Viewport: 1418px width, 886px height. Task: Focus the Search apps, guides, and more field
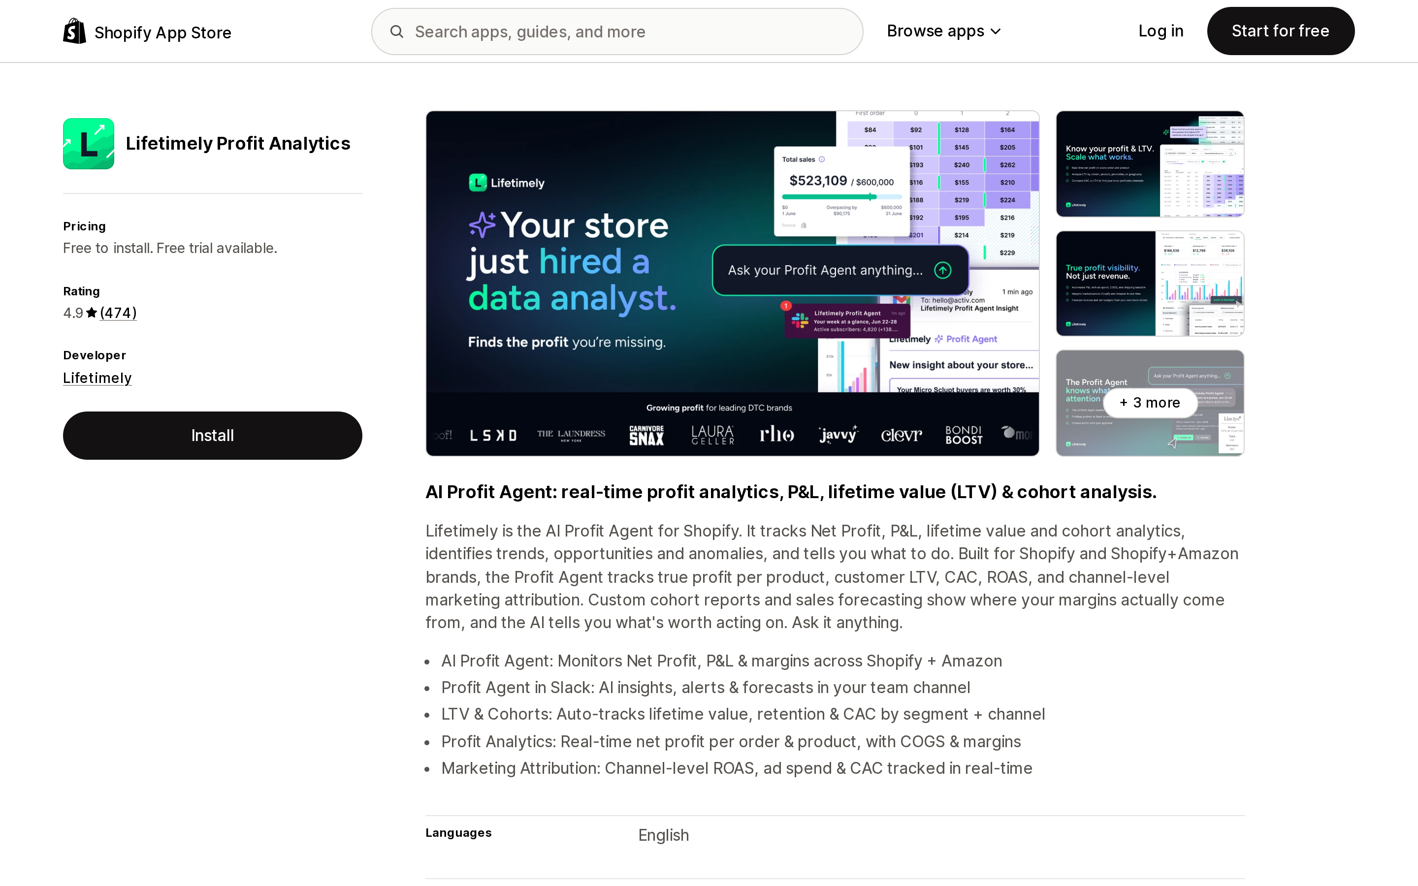(x=617, y=32)
